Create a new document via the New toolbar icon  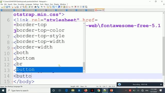pyautogui.click(x=2, y=7)
